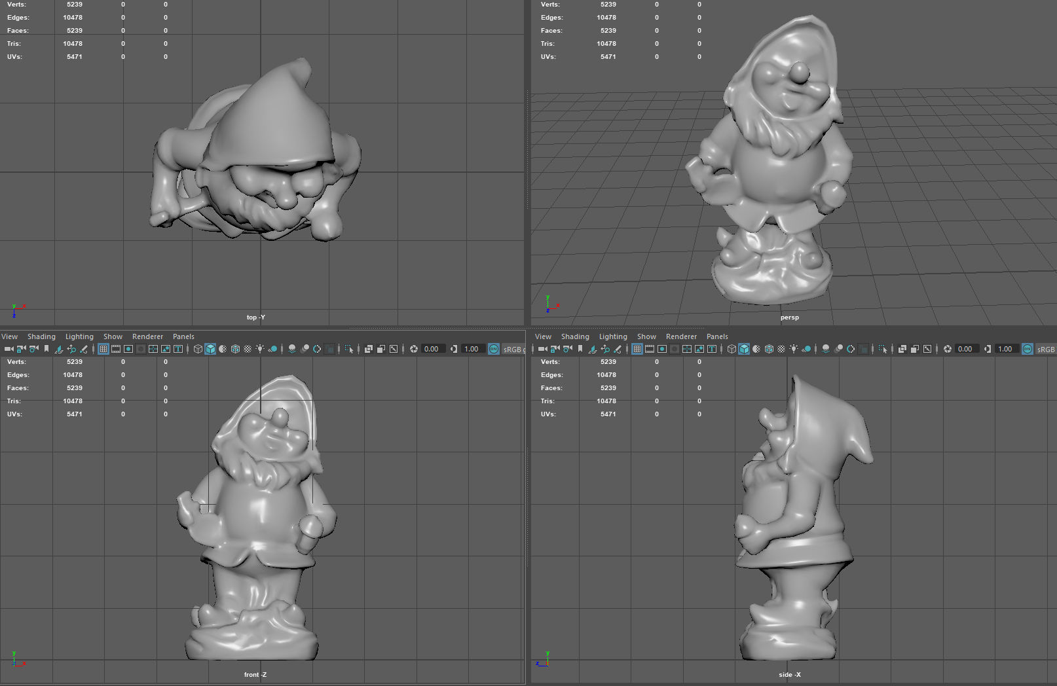Viewport: 1057px width, 686px height.
Task: Toggle View Transform ON button in front -Z panel
Action: pyautogui.click(x=494, y=349)
